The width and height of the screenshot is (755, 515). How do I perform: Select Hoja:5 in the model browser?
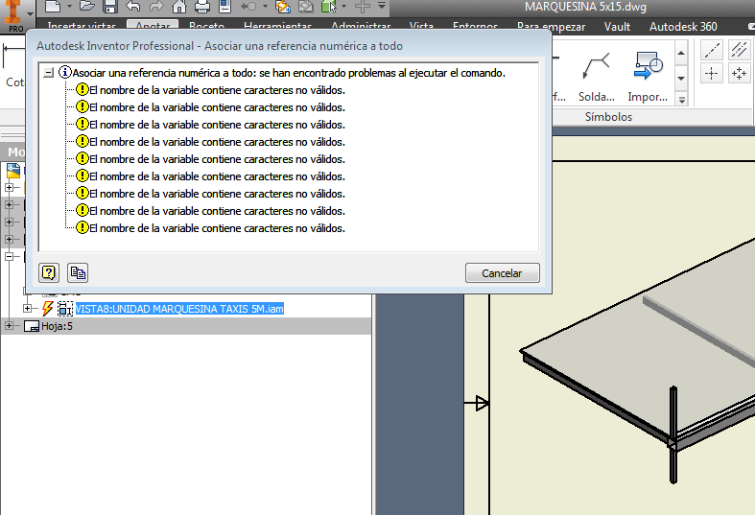(57, 326)
